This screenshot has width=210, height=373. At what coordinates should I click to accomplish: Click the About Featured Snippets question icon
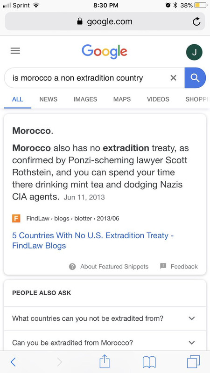pyautogui.click(x=72, y=266)
